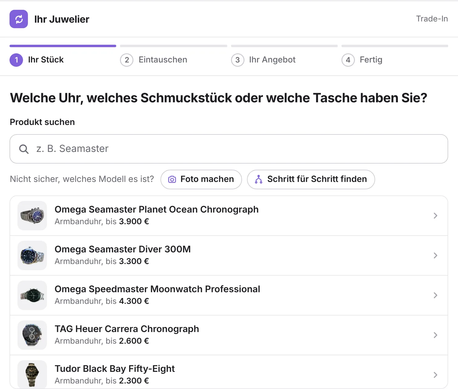Click the price text 'Armbanduhr, bis 2.600 €'
The image size is (458, 389).
(102, 341)
